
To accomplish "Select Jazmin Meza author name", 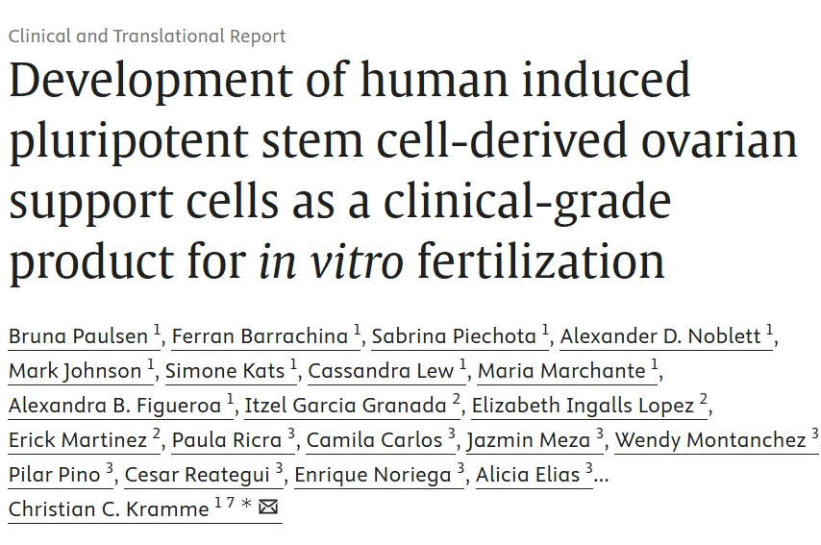I will [529, 440].
